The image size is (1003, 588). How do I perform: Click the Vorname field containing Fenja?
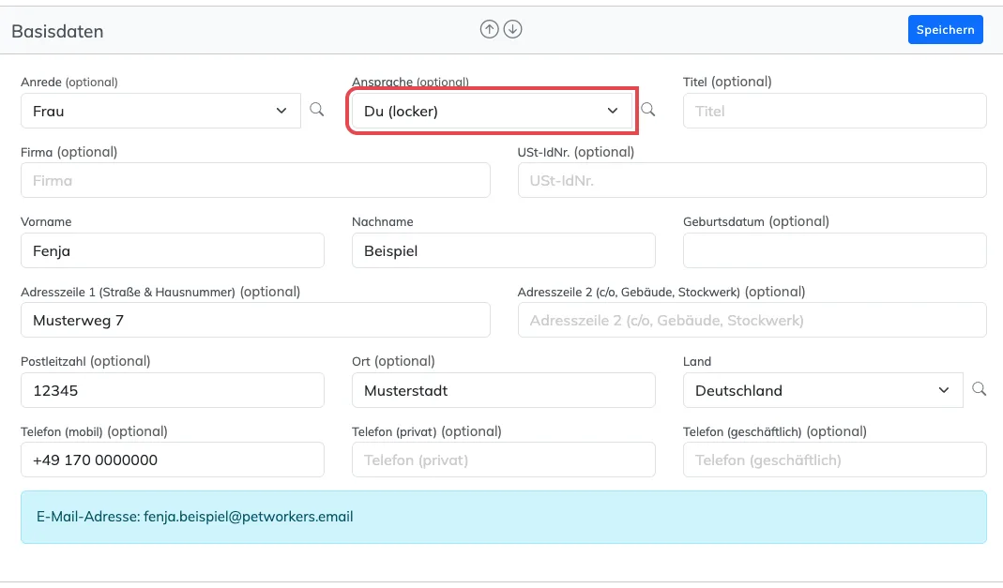tap(172, 250)
